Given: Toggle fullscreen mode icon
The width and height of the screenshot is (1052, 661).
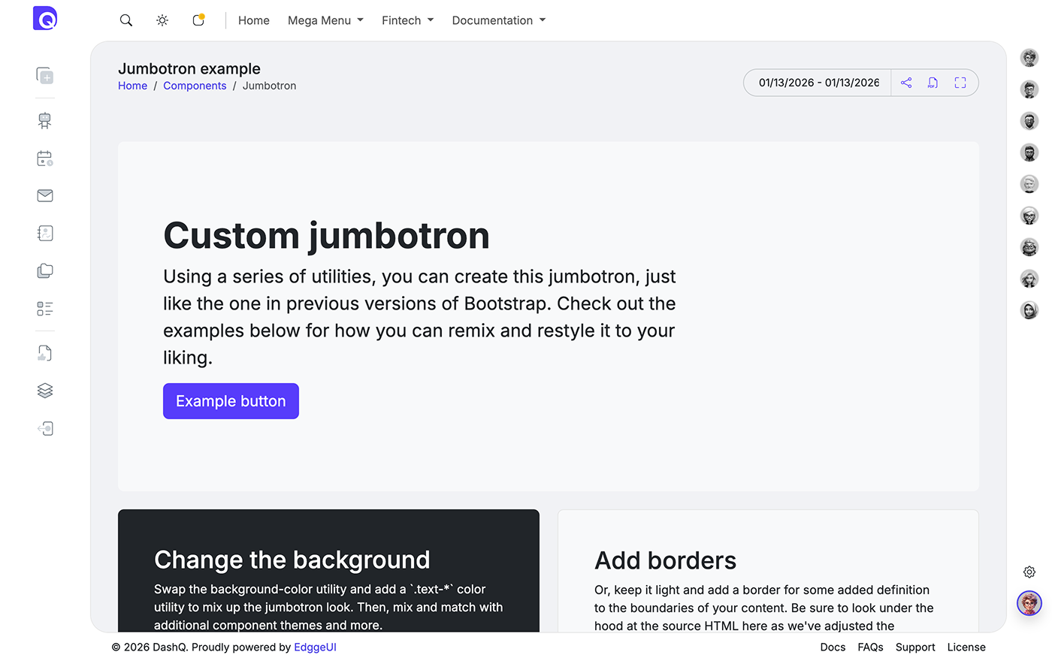Looking at the screenshot, I should (960, 83).
